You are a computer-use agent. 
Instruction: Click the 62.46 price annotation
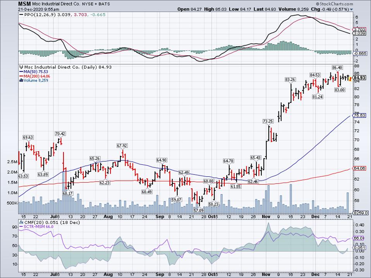[x=253, y=181]
